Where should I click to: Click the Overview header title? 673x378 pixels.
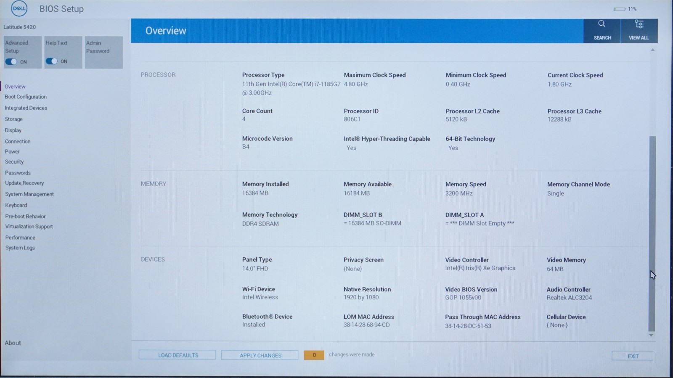[166, 31]
